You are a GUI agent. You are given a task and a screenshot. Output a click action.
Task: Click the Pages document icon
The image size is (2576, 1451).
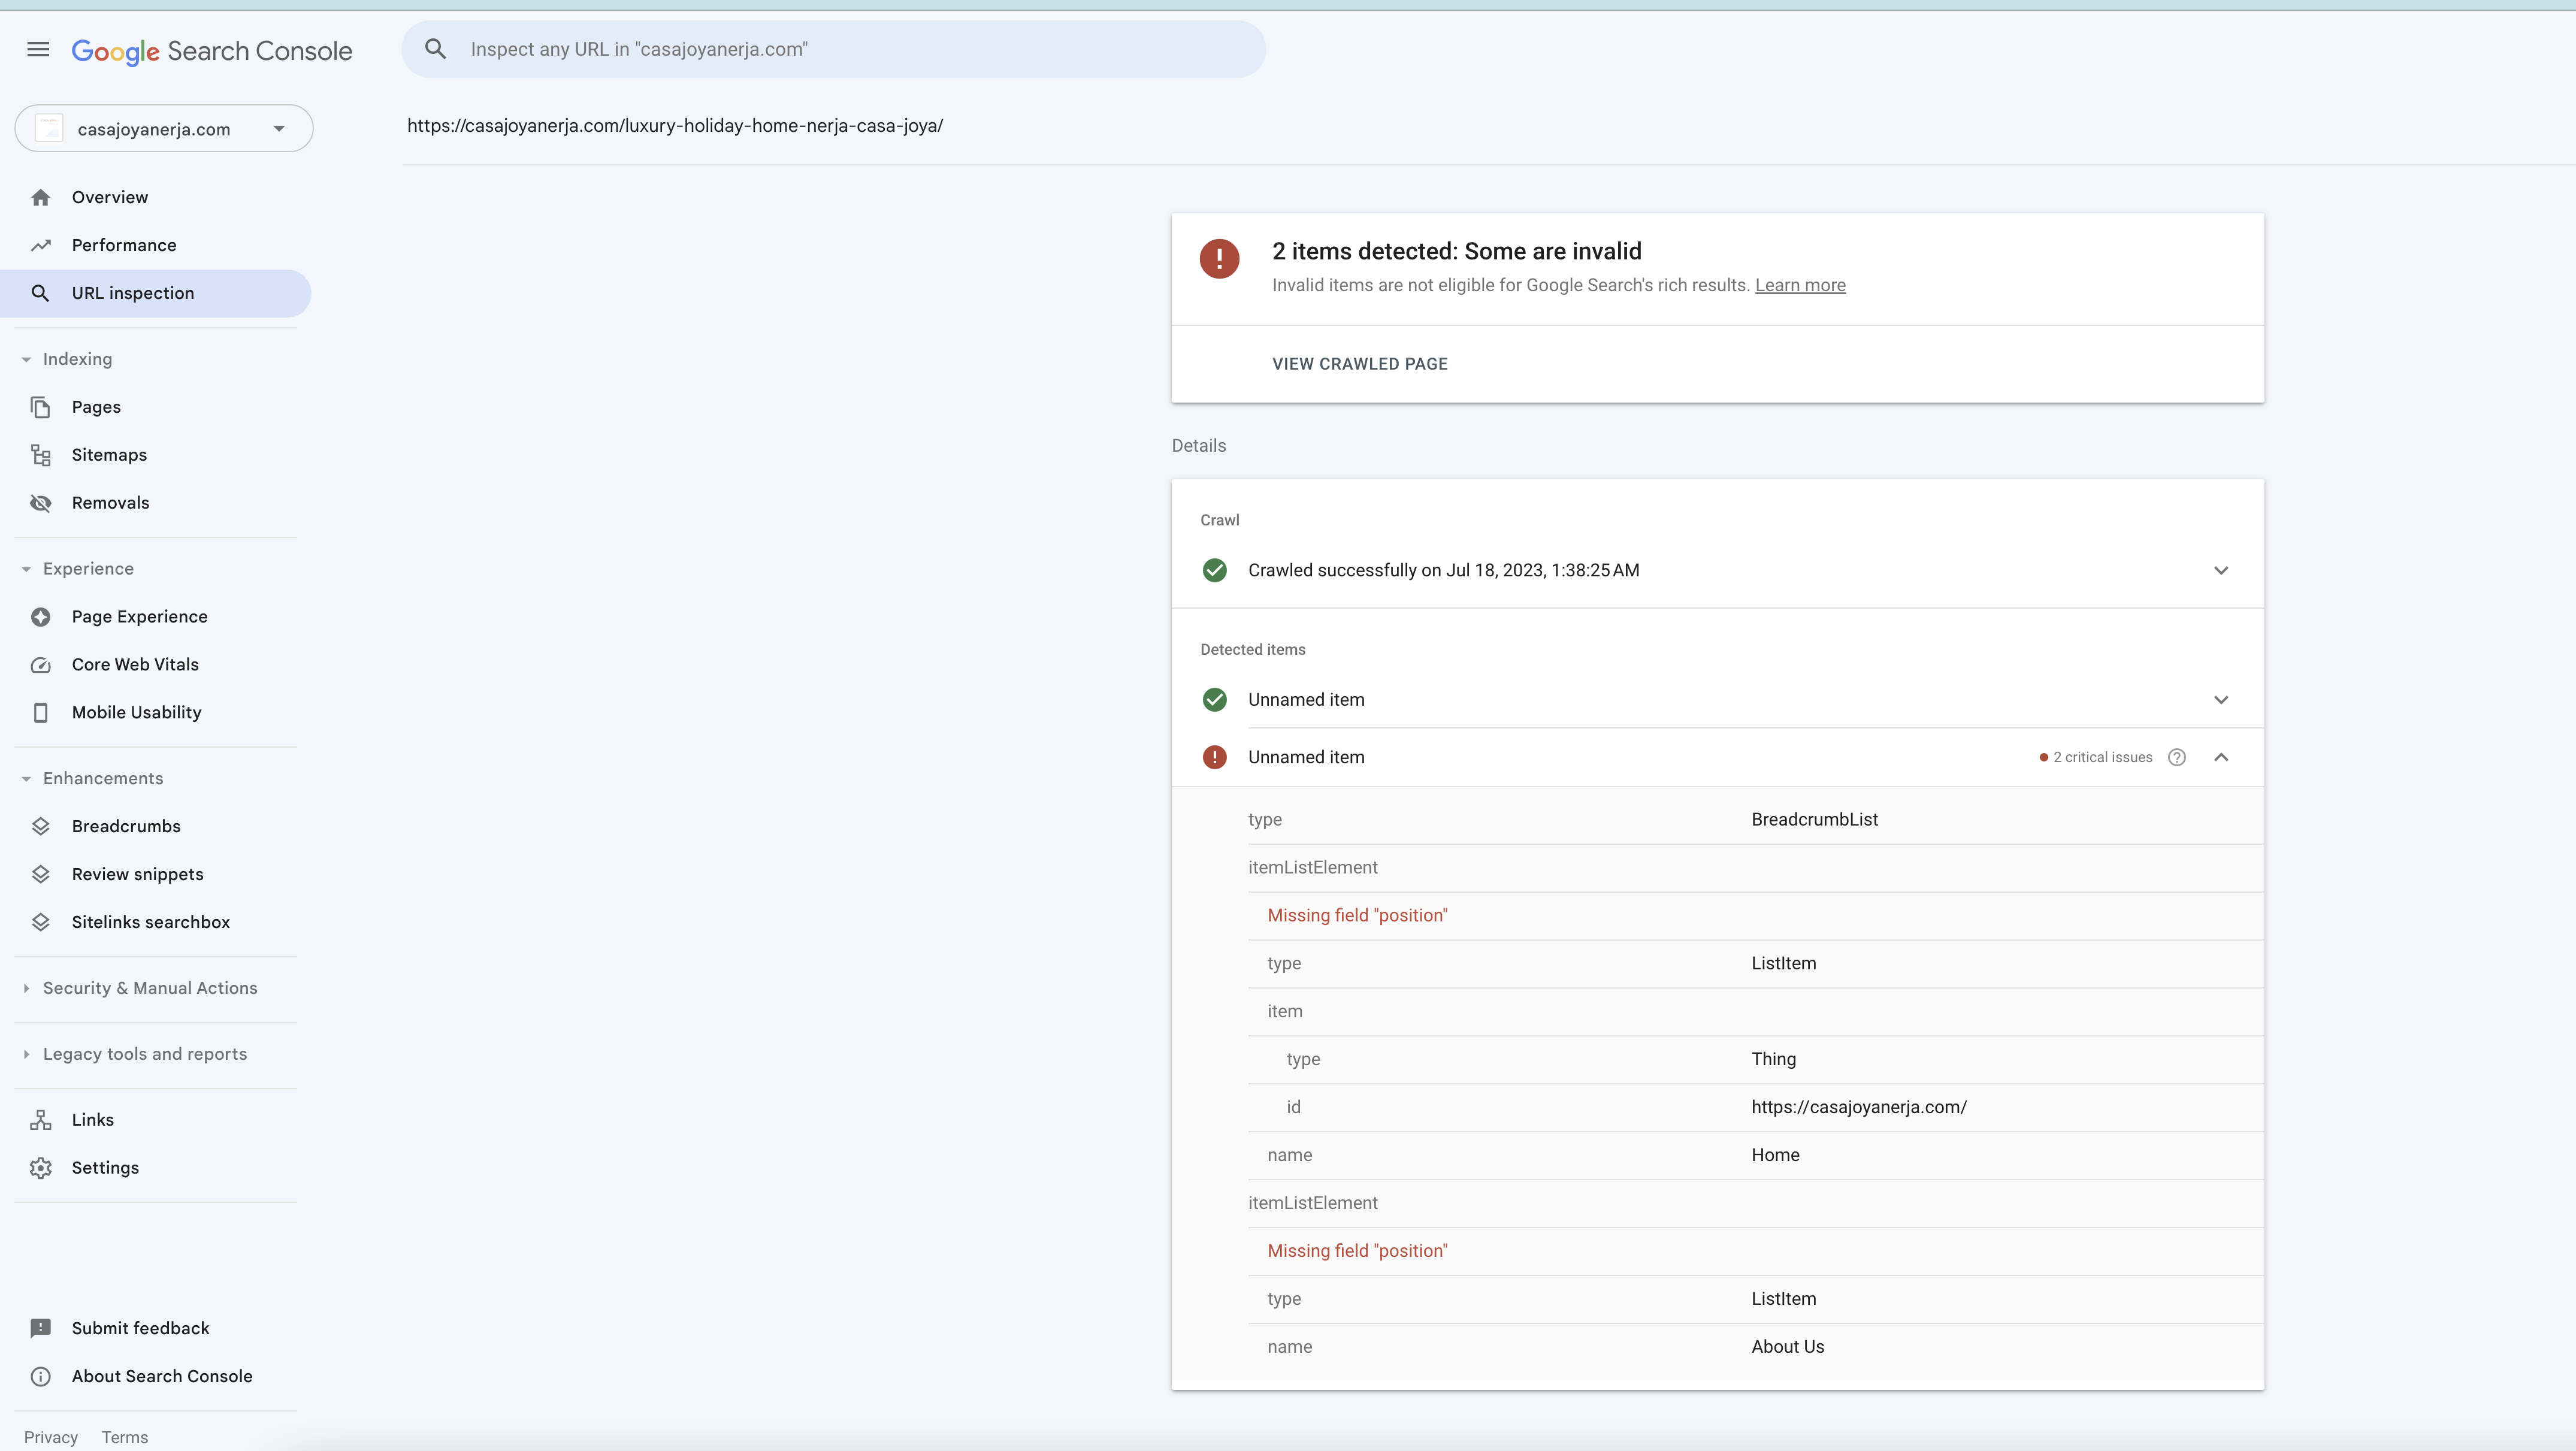(x=40, y=407)
